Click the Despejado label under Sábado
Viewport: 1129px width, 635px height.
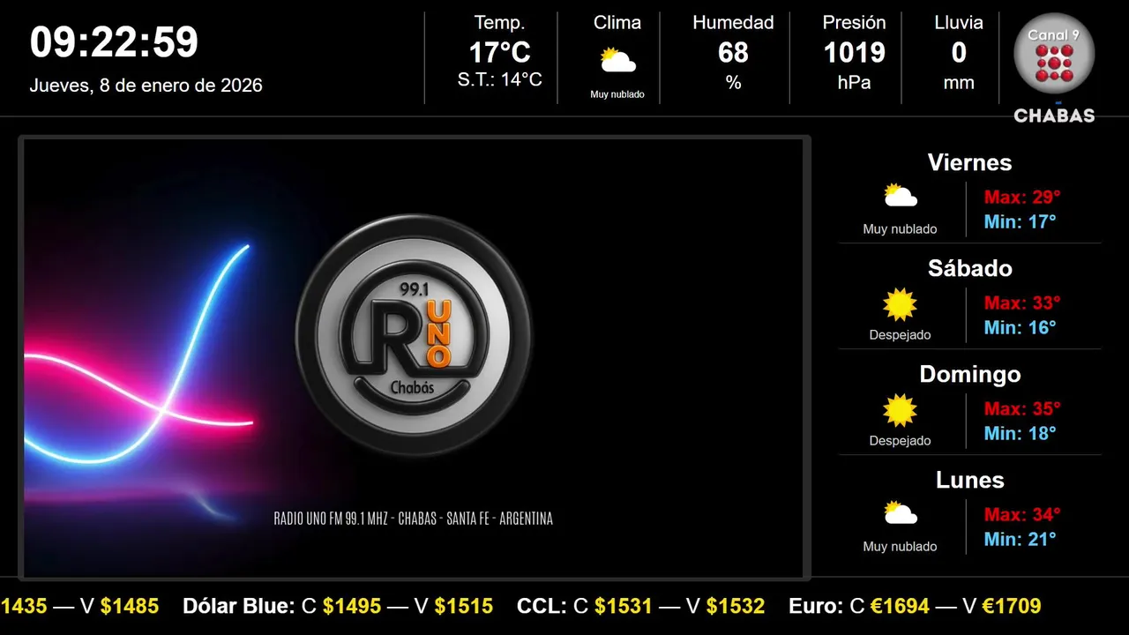pyautogui.click(x=900, y=335)
